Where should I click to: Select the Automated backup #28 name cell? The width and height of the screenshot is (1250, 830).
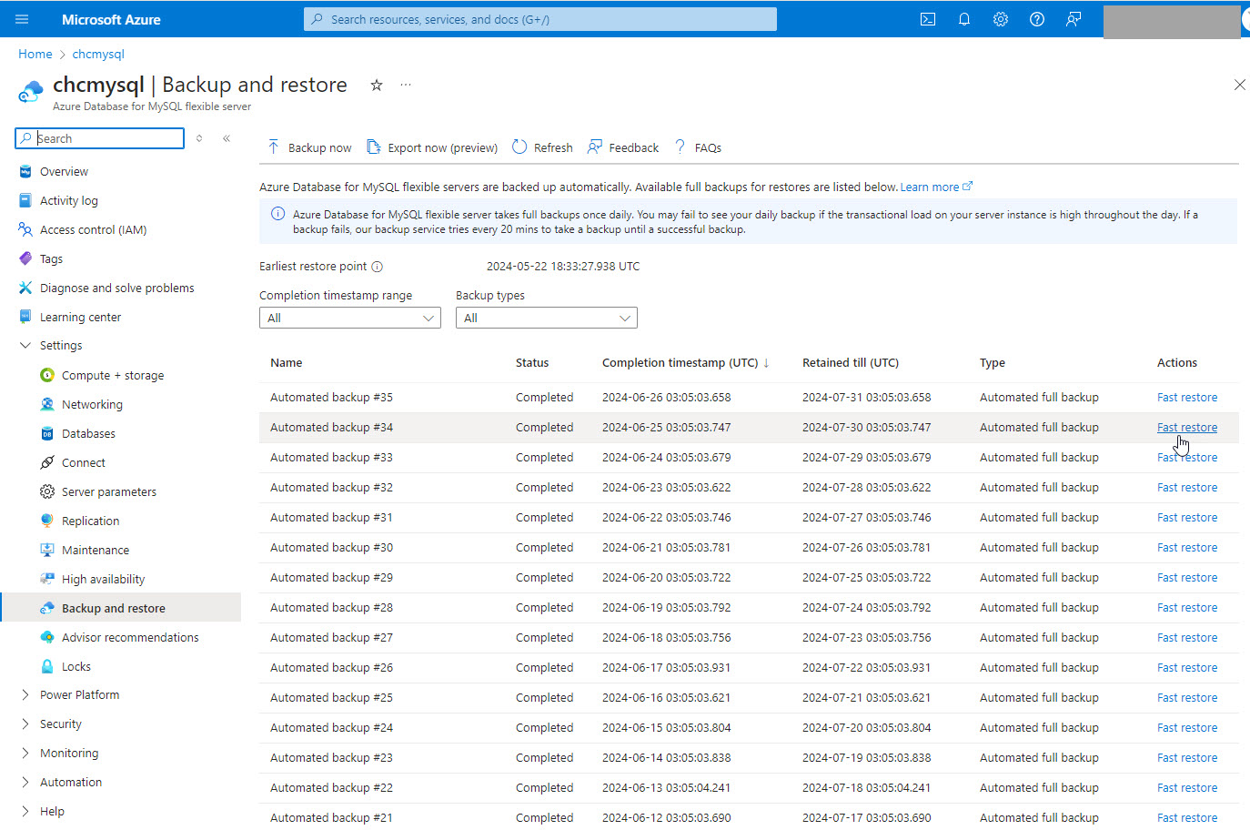tap(331, 608)
